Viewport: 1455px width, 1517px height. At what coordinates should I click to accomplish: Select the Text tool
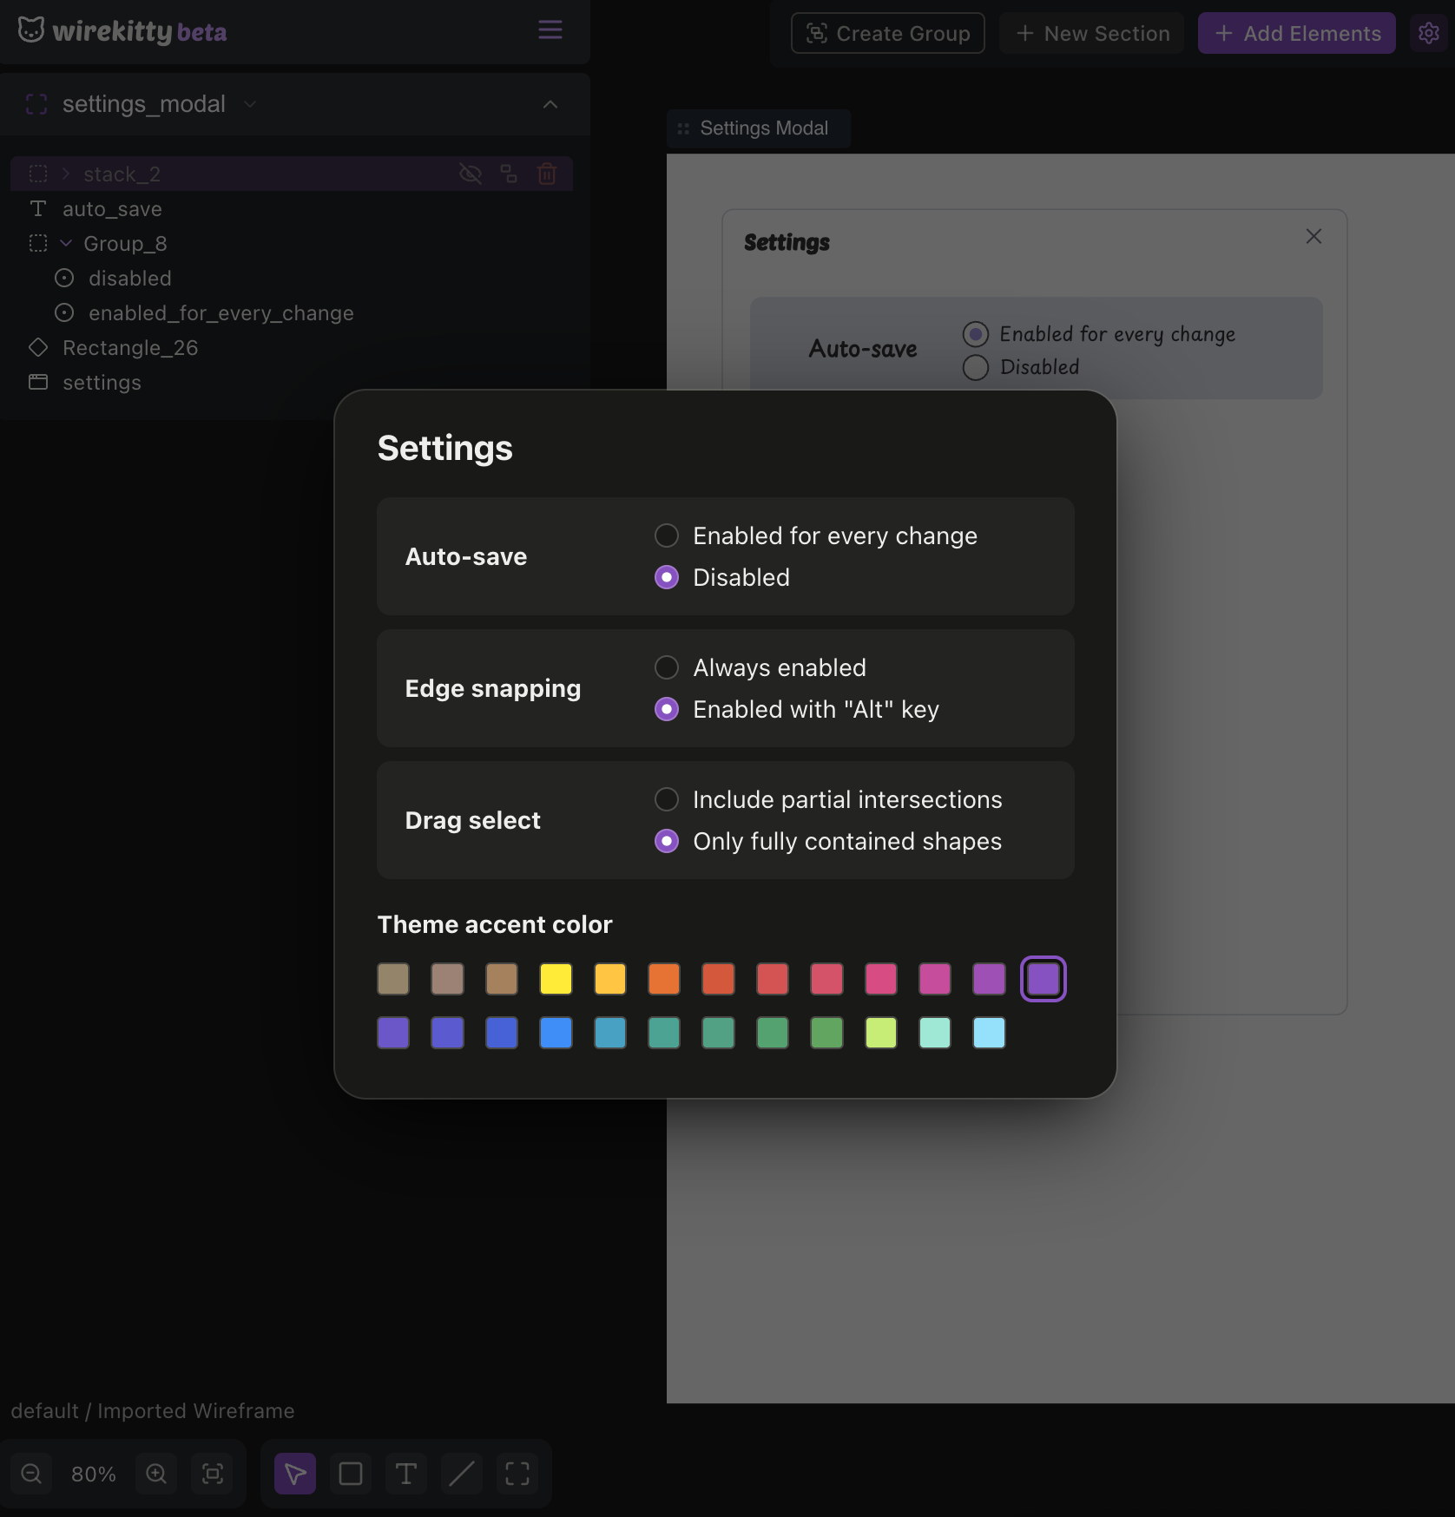click(405, 1473)
